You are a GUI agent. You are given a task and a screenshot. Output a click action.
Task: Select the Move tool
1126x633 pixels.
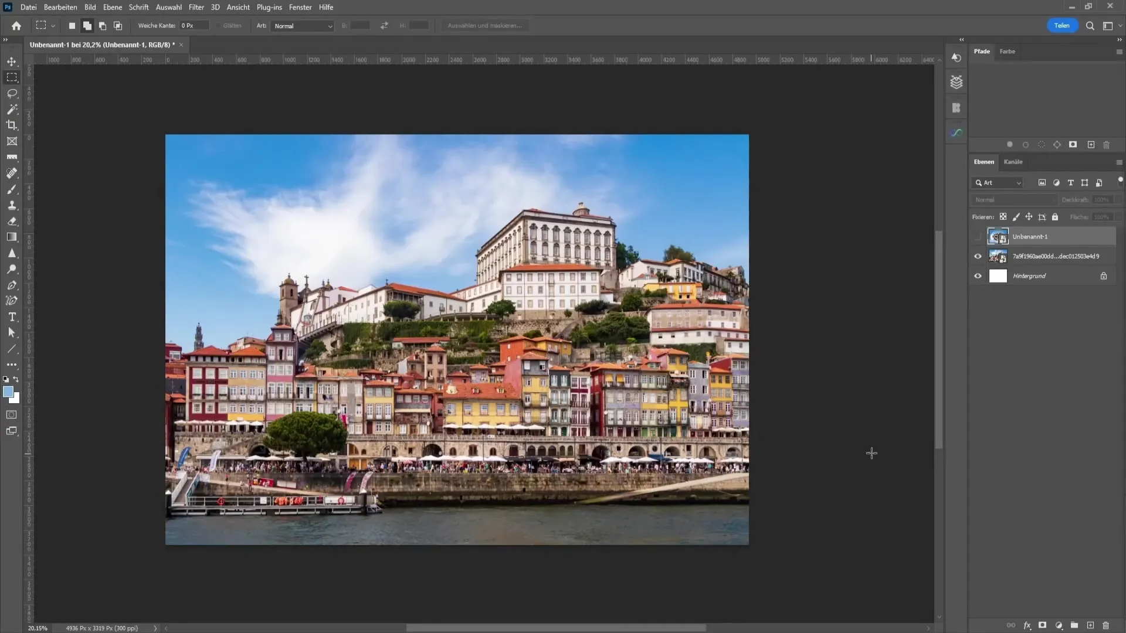pyautogui.click(x=12, y=62)
